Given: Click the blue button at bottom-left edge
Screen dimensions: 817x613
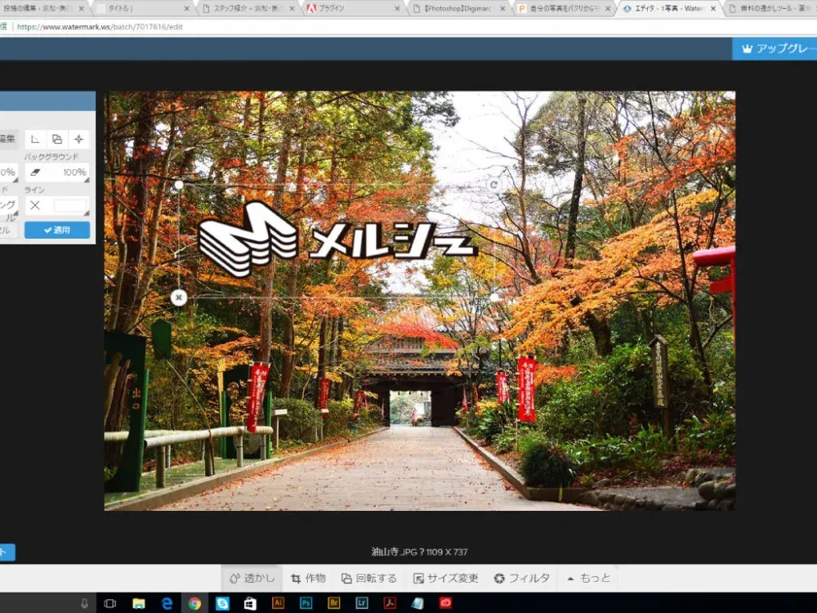Looking at the screenshot, I should [x=7, y=553].
